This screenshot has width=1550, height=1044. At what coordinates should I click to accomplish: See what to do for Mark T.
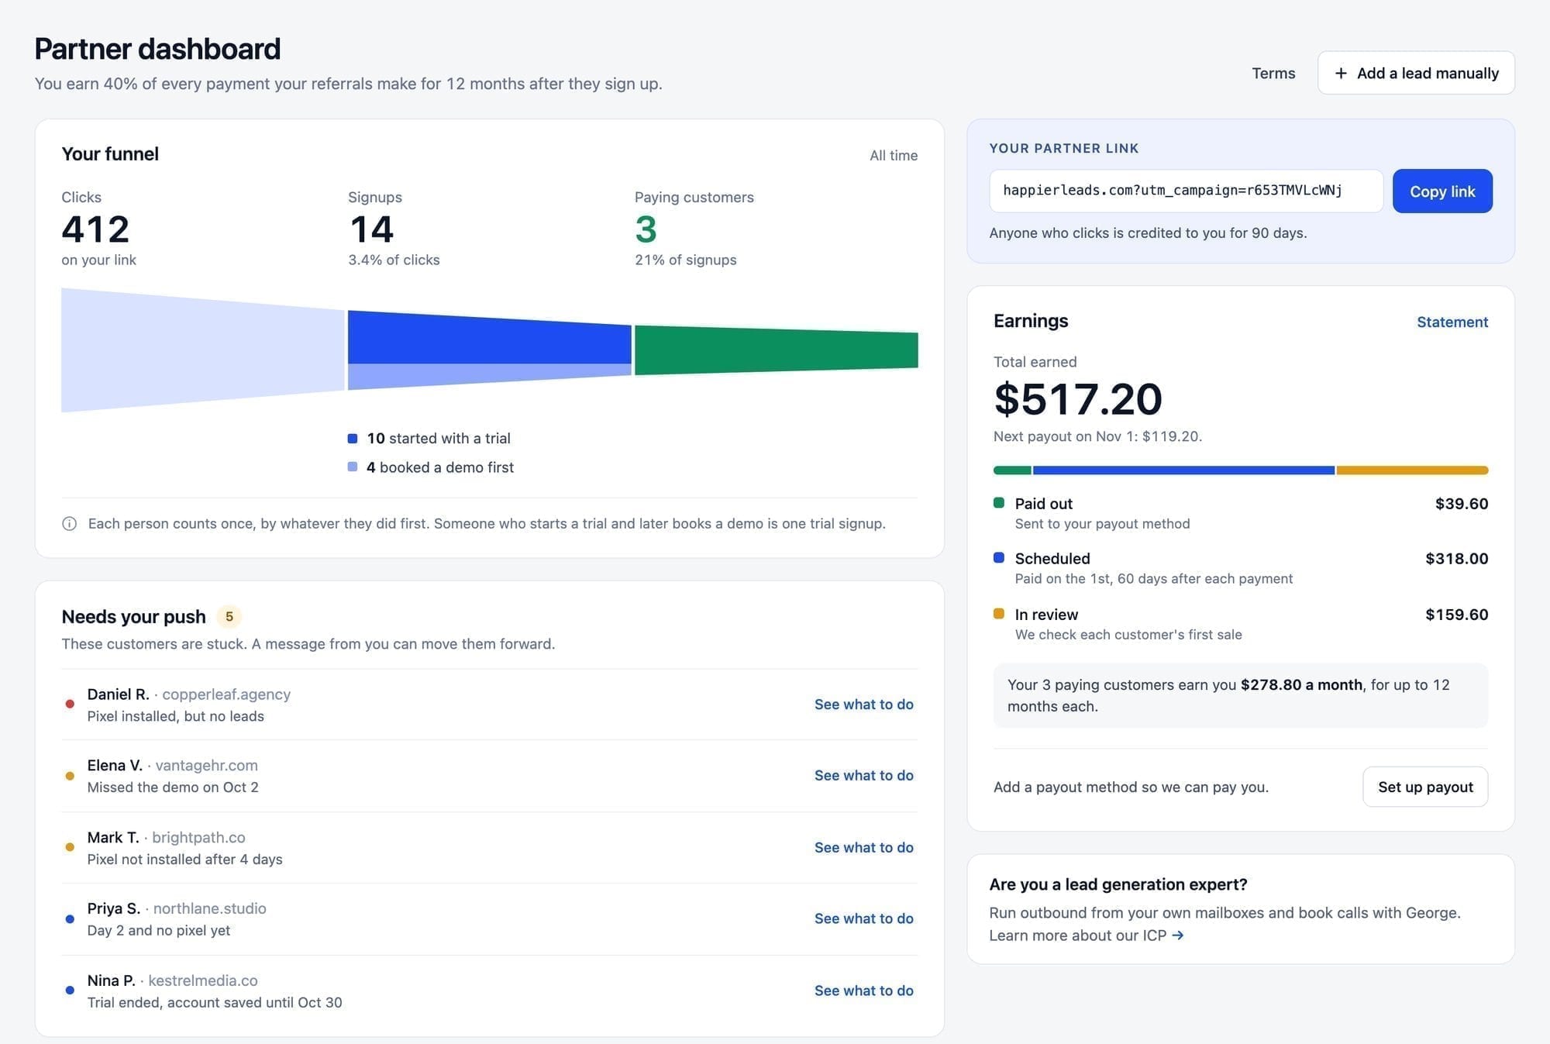coord(863,848)
